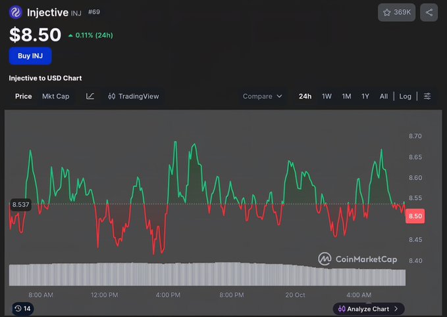Screen dimensions: 447x317
Task: Open chart settings sliders icon
Action: [x=427, y=96]
